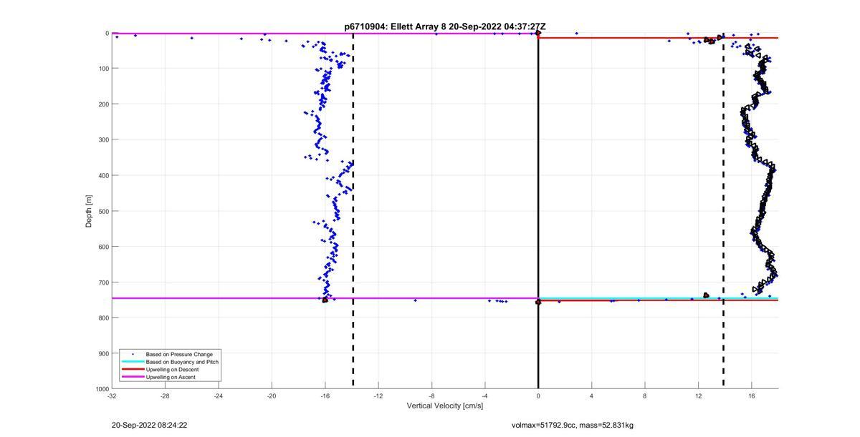The image size is (860, 437).
Task: Click legend entry "Upwelling on Descent"
Action: (173, 369)
